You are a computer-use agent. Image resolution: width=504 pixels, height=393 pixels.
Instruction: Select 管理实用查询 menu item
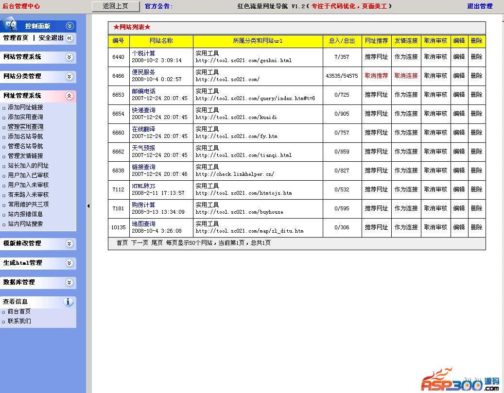click(x=25, y=127)
